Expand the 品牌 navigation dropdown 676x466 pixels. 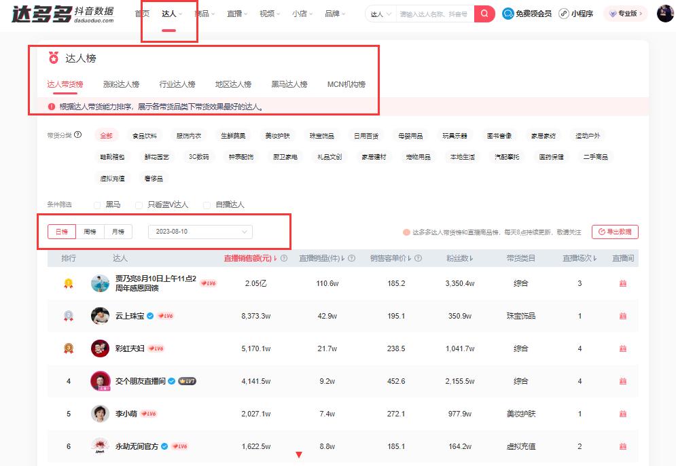click(x=334, y=14)
